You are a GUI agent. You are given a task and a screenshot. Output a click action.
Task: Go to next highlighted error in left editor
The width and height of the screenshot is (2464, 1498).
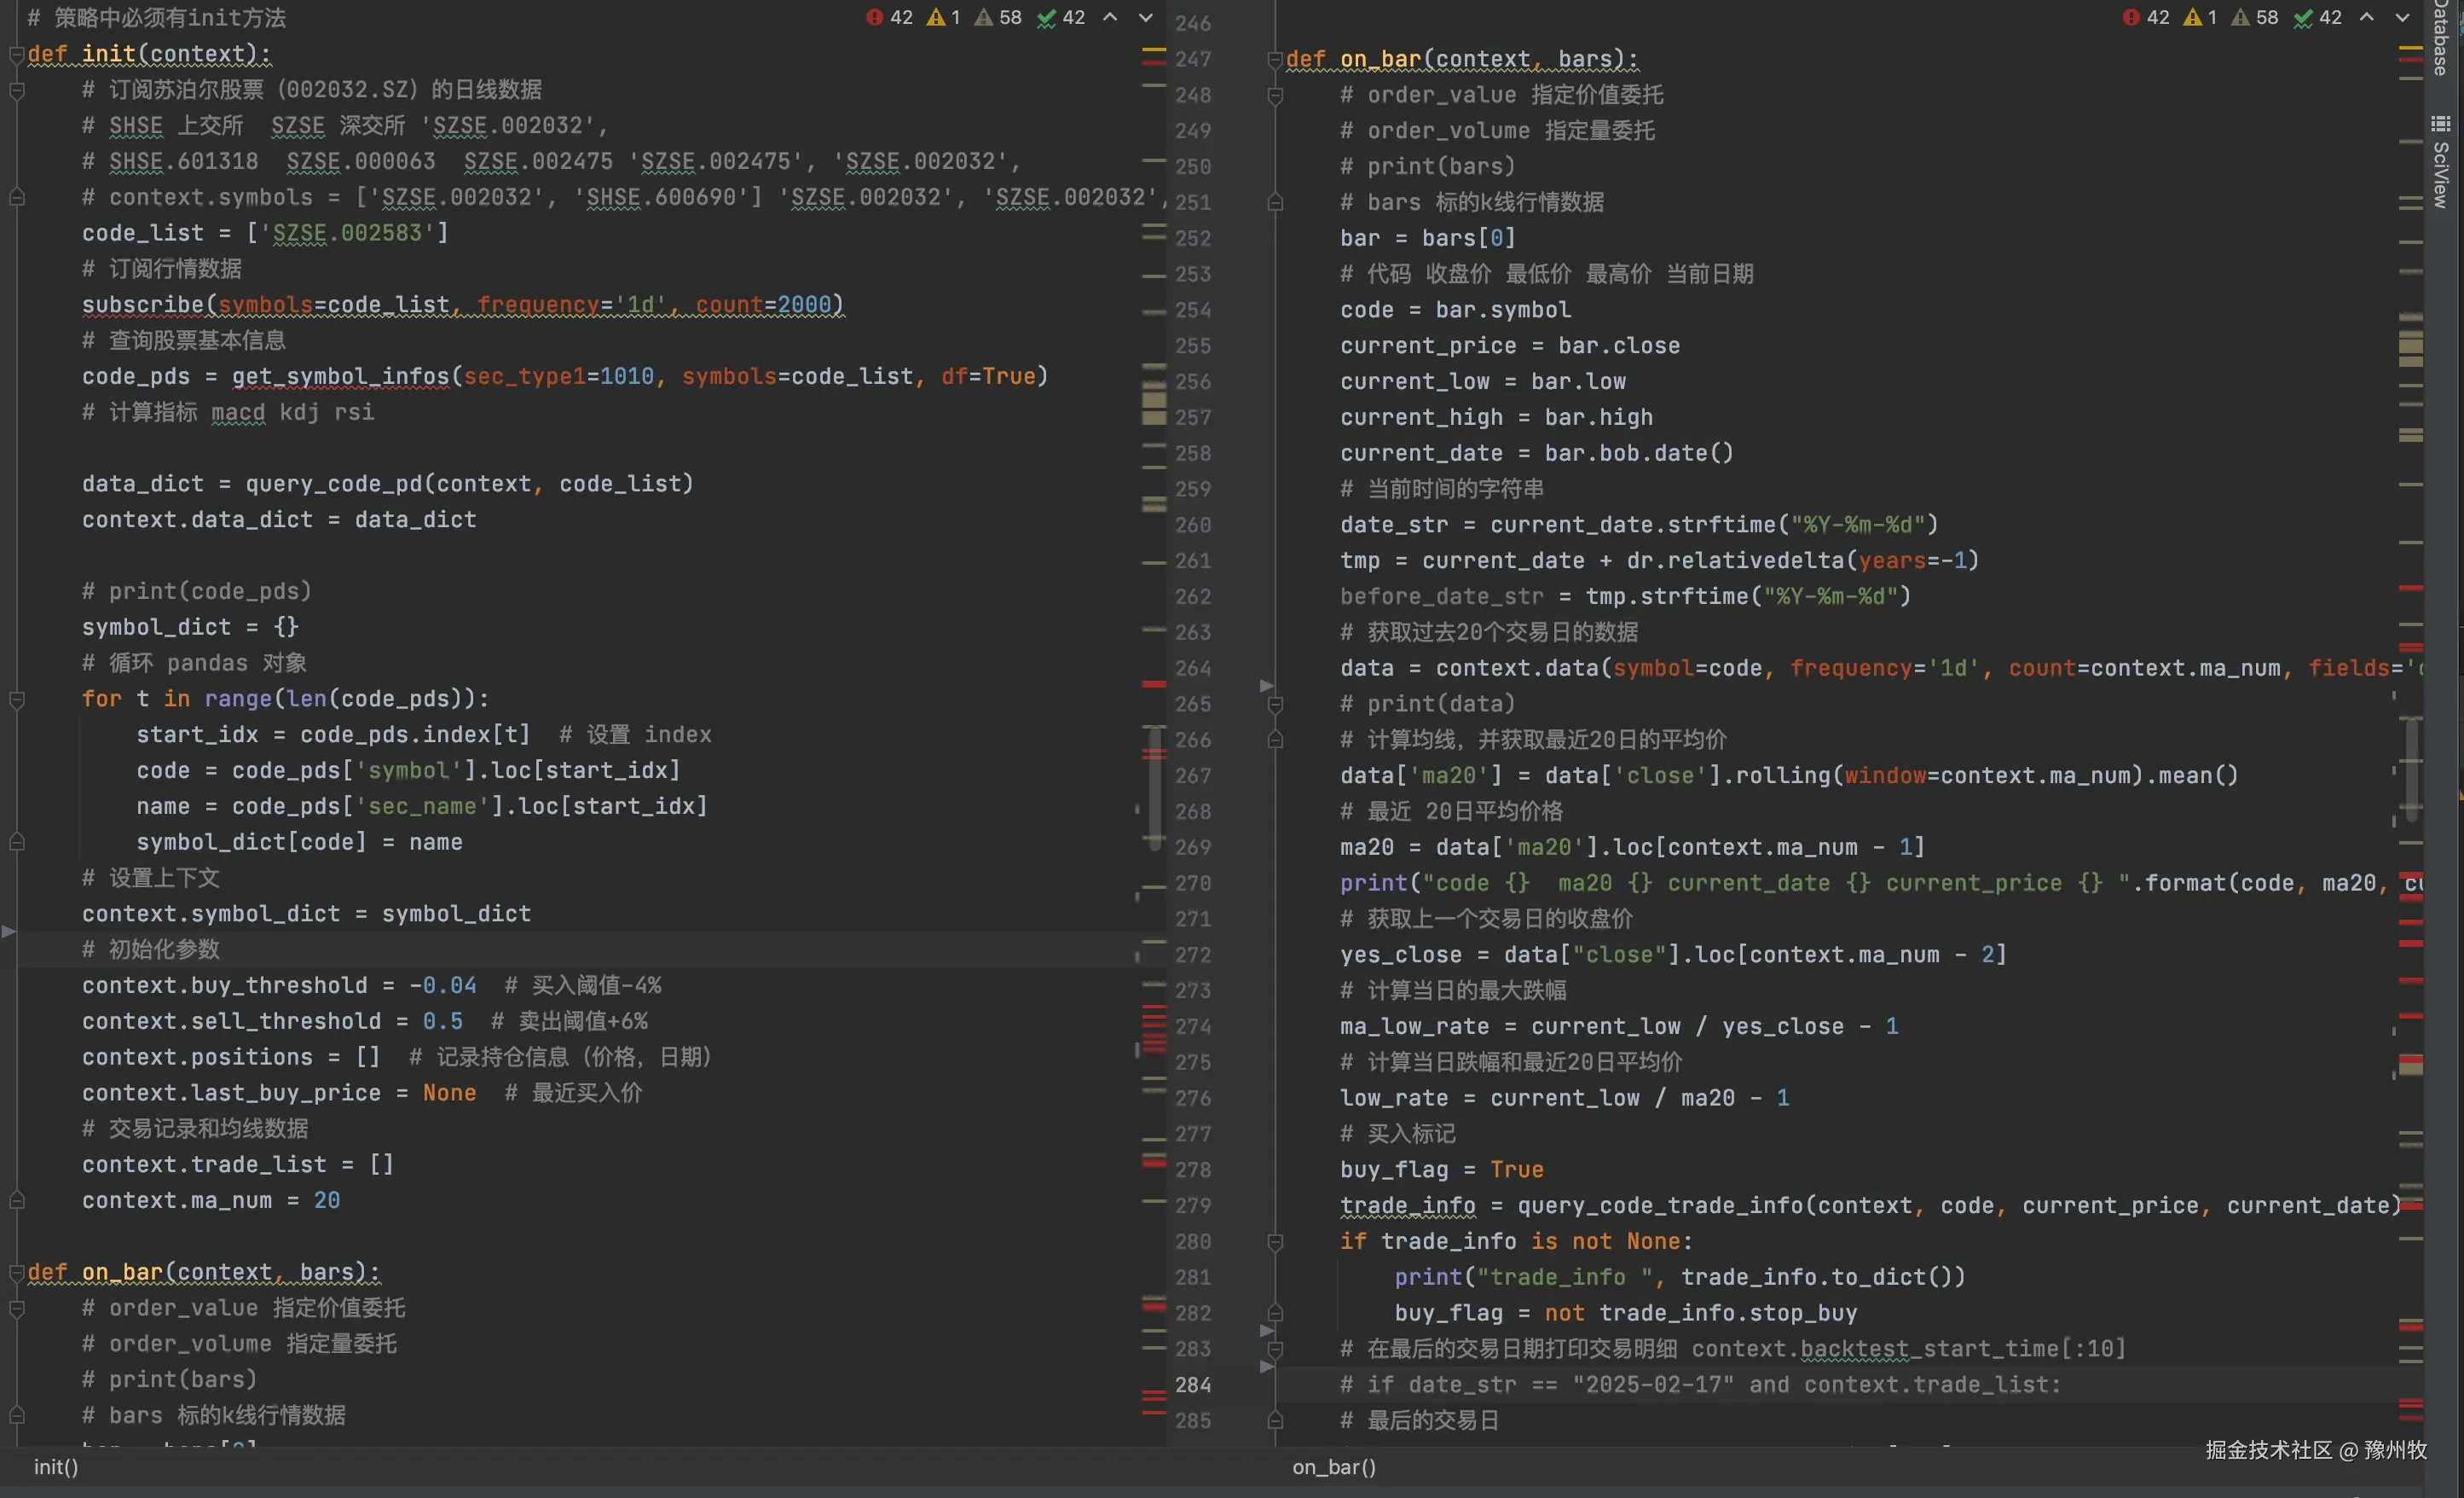1146,17
